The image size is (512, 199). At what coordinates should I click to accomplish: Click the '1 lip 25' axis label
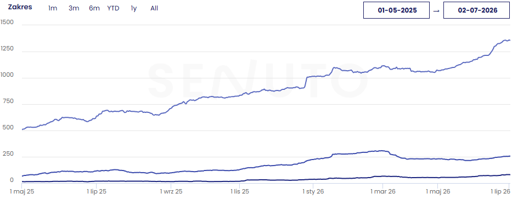tap(97, 191)
